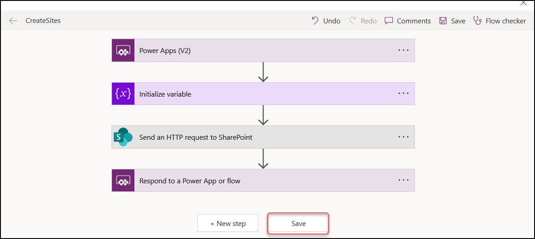Expand the Initialize variable action card
This screenshot has width=535, height=239.
coord(263,94)
